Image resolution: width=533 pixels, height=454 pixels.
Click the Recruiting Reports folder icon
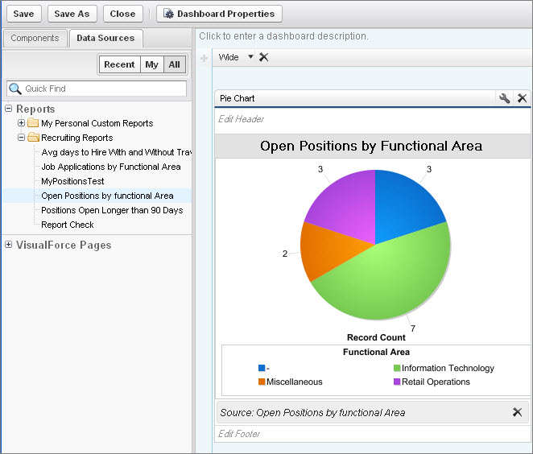pos(33,138)
